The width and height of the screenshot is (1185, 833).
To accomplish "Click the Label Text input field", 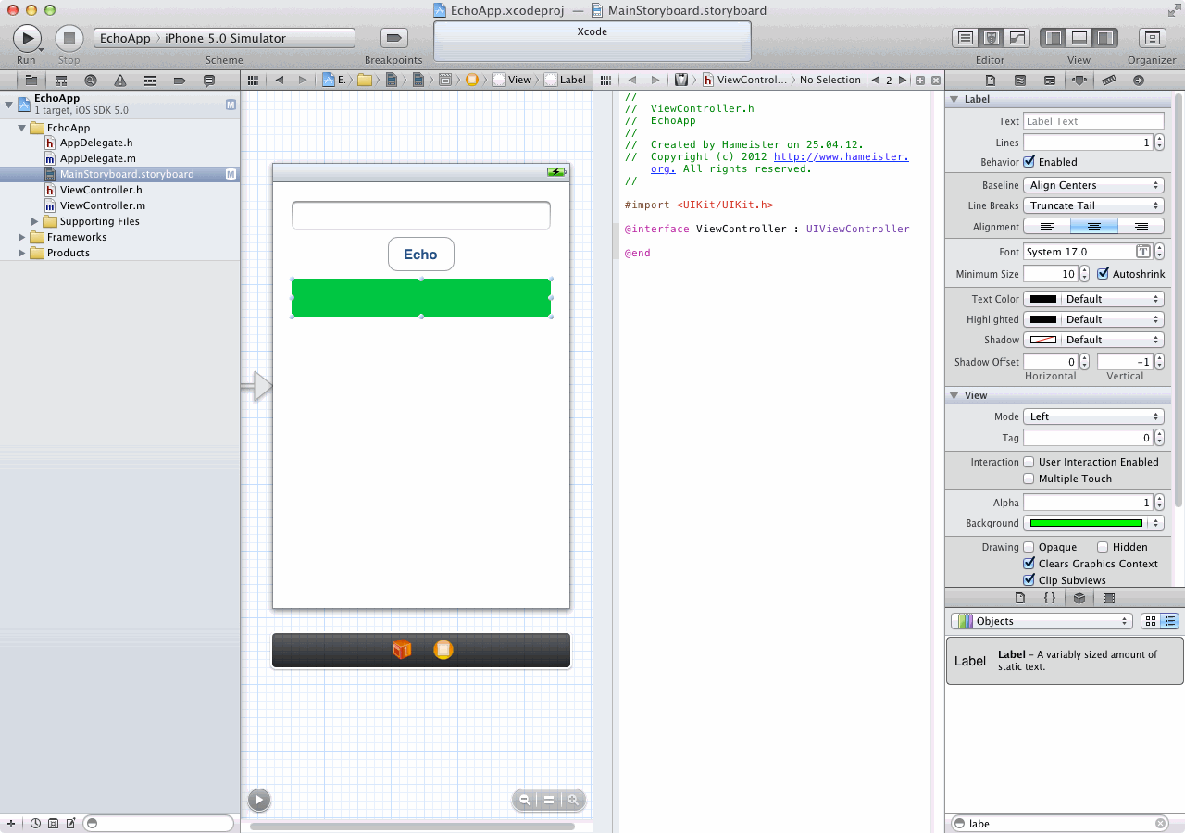I will (x=1093, y=121).
